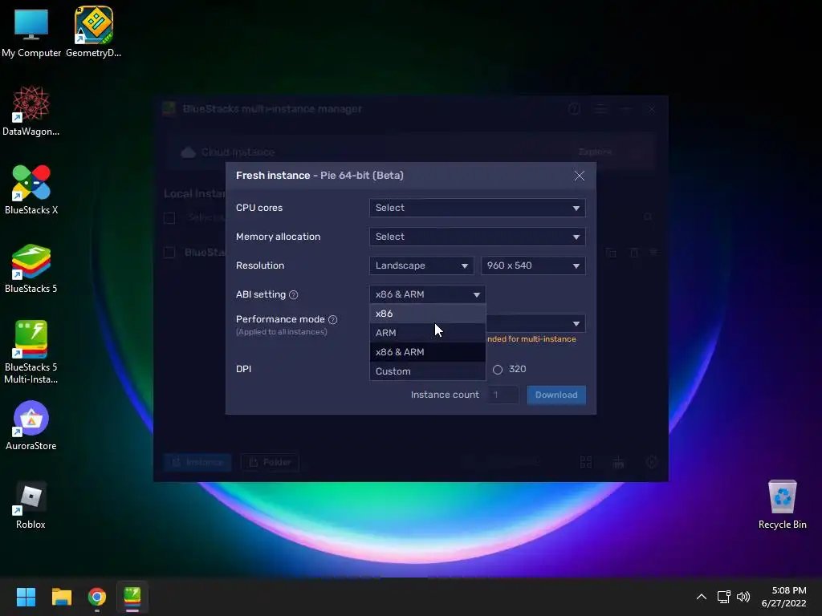Click search icon in manager window
The height and width of the screenshot is (616, 822).
[x=648, y=217]
